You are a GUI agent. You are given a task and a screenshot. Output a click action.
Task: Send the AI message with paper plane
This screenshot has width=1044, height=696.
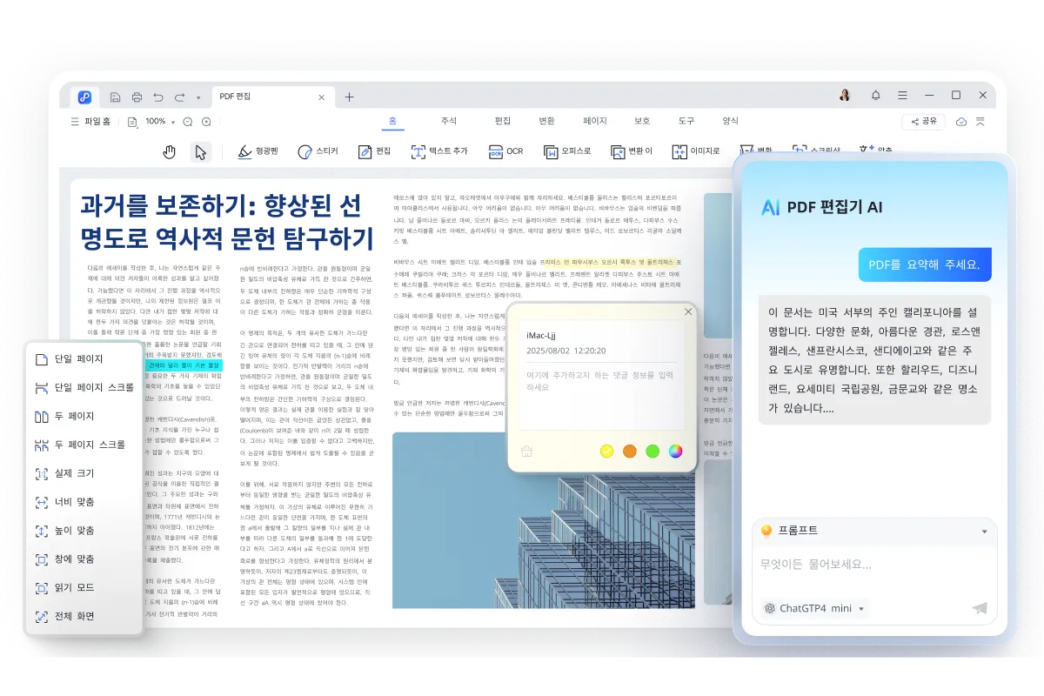click(x=980, y=608)
